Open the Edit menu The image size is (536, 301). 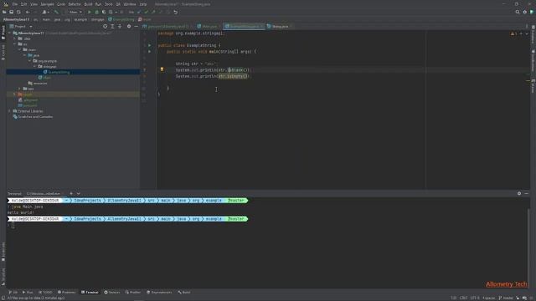pos(23,4)
